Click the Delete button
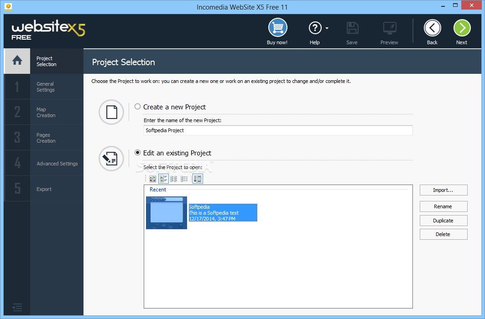The height and width of the screenshot is (319, 485). [x=443, y=234]
